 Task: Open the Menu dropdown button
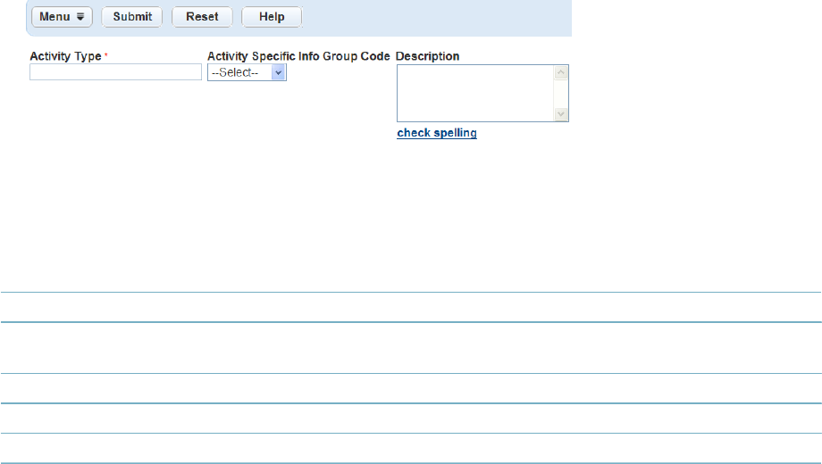click(x=62, y=17)
